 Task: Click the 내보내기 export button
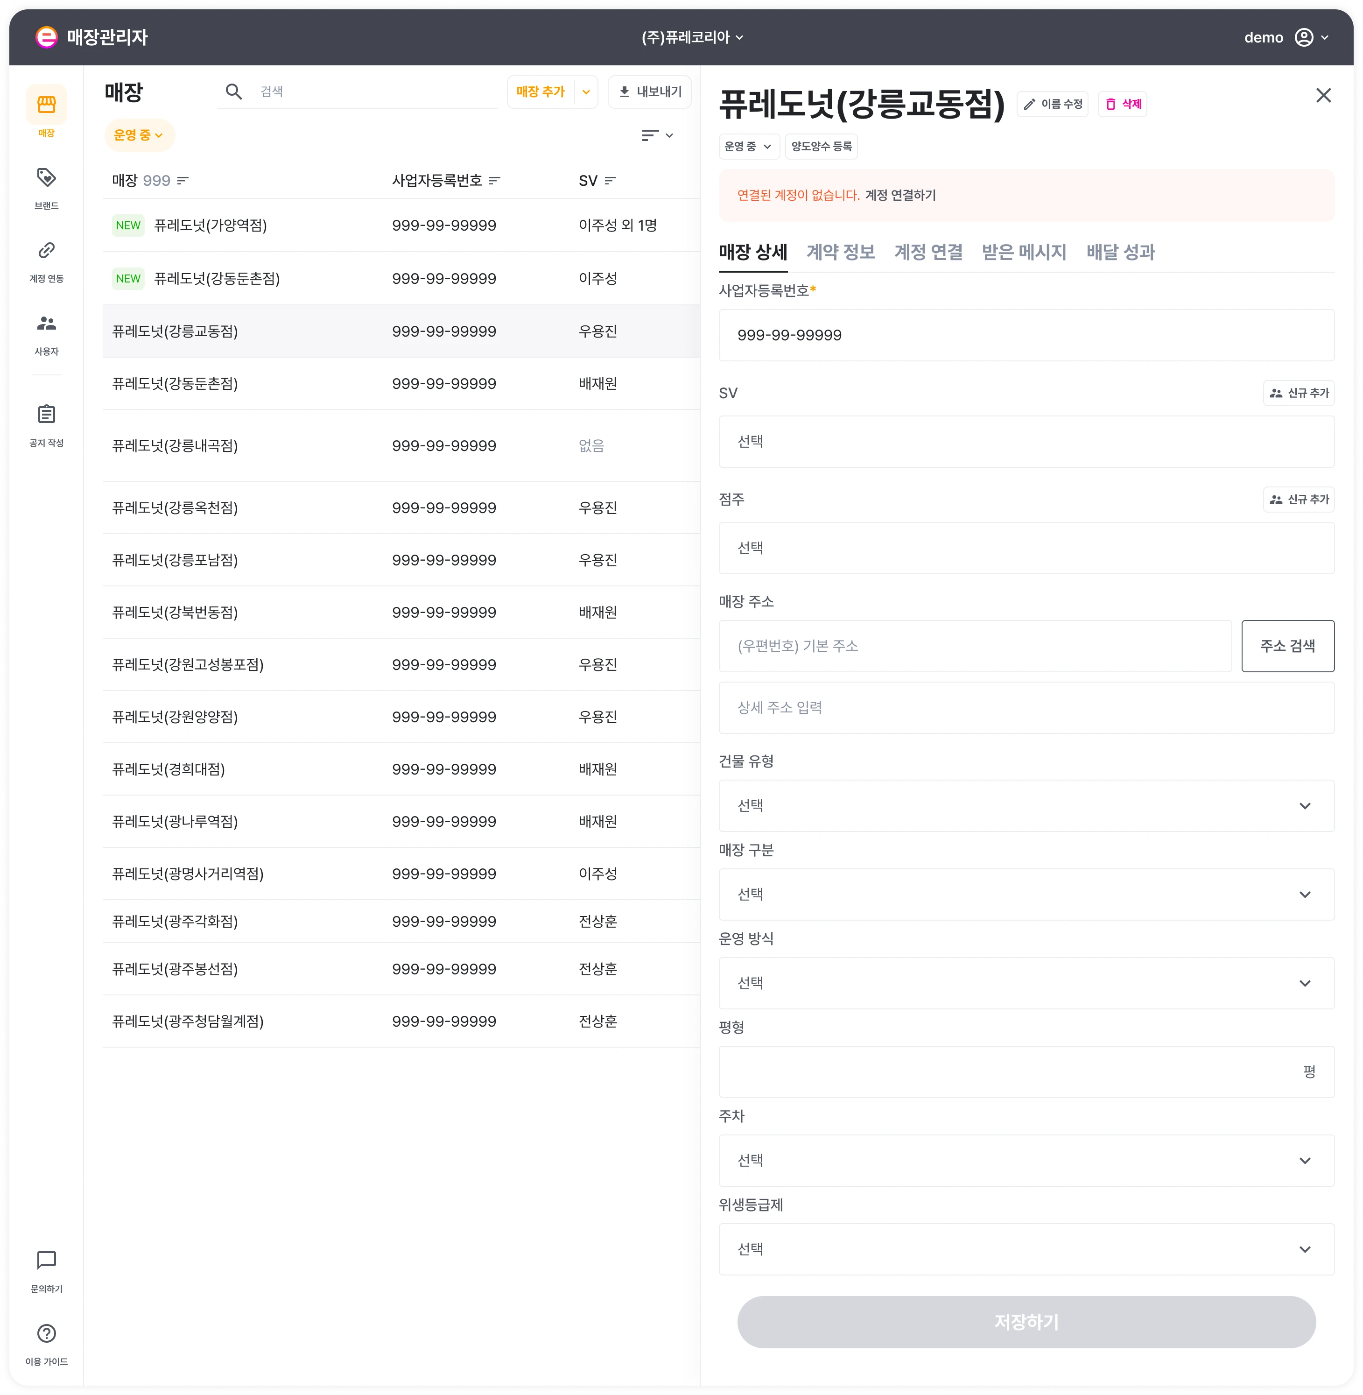(x=649, y=92)
